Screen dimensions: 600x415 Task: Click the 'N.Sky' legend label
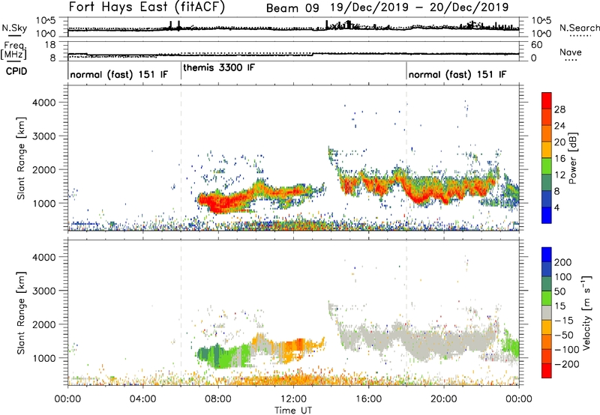(x=14, y=28)
